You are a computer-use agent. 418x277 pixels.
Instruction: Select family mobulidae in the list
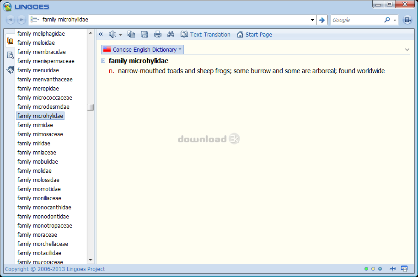click(38, 161)
